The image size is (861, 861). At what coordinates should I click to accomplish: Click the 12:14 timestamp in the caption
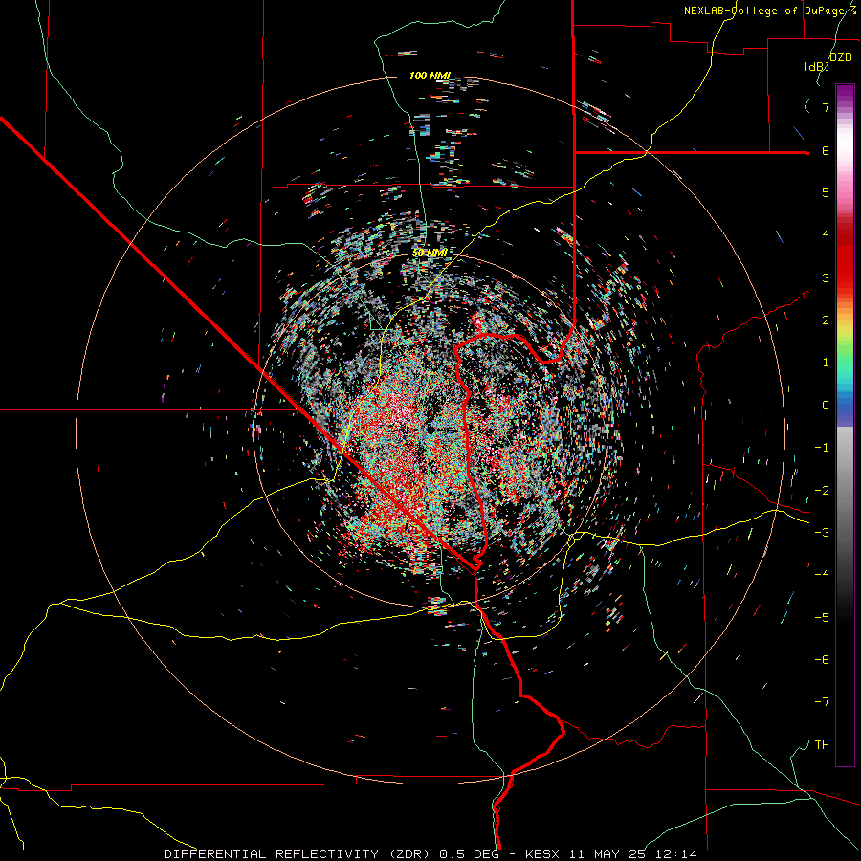tap(676, 854)
